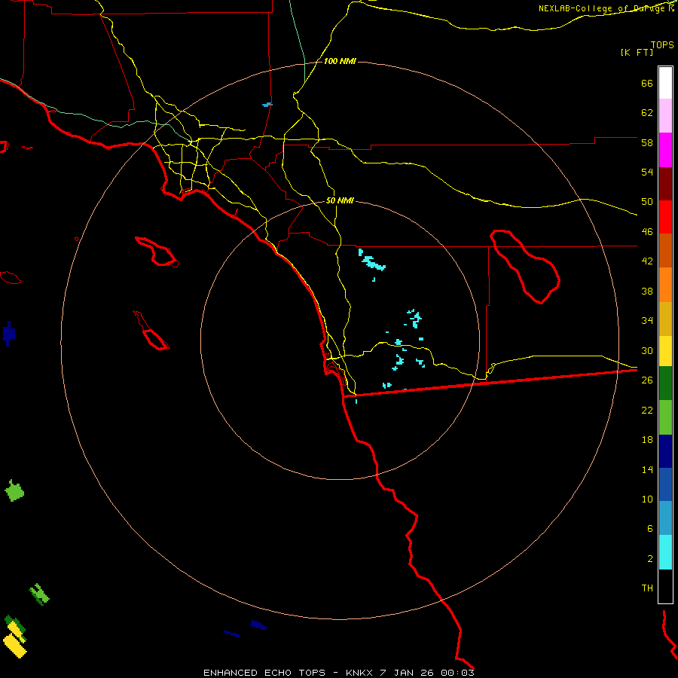
Task: Click the 6 legend label
Action: pos(650,529)
